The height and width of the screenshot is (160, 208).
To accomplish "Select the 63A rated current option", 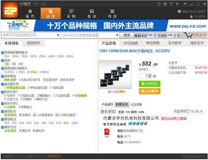I will point(59,123).
